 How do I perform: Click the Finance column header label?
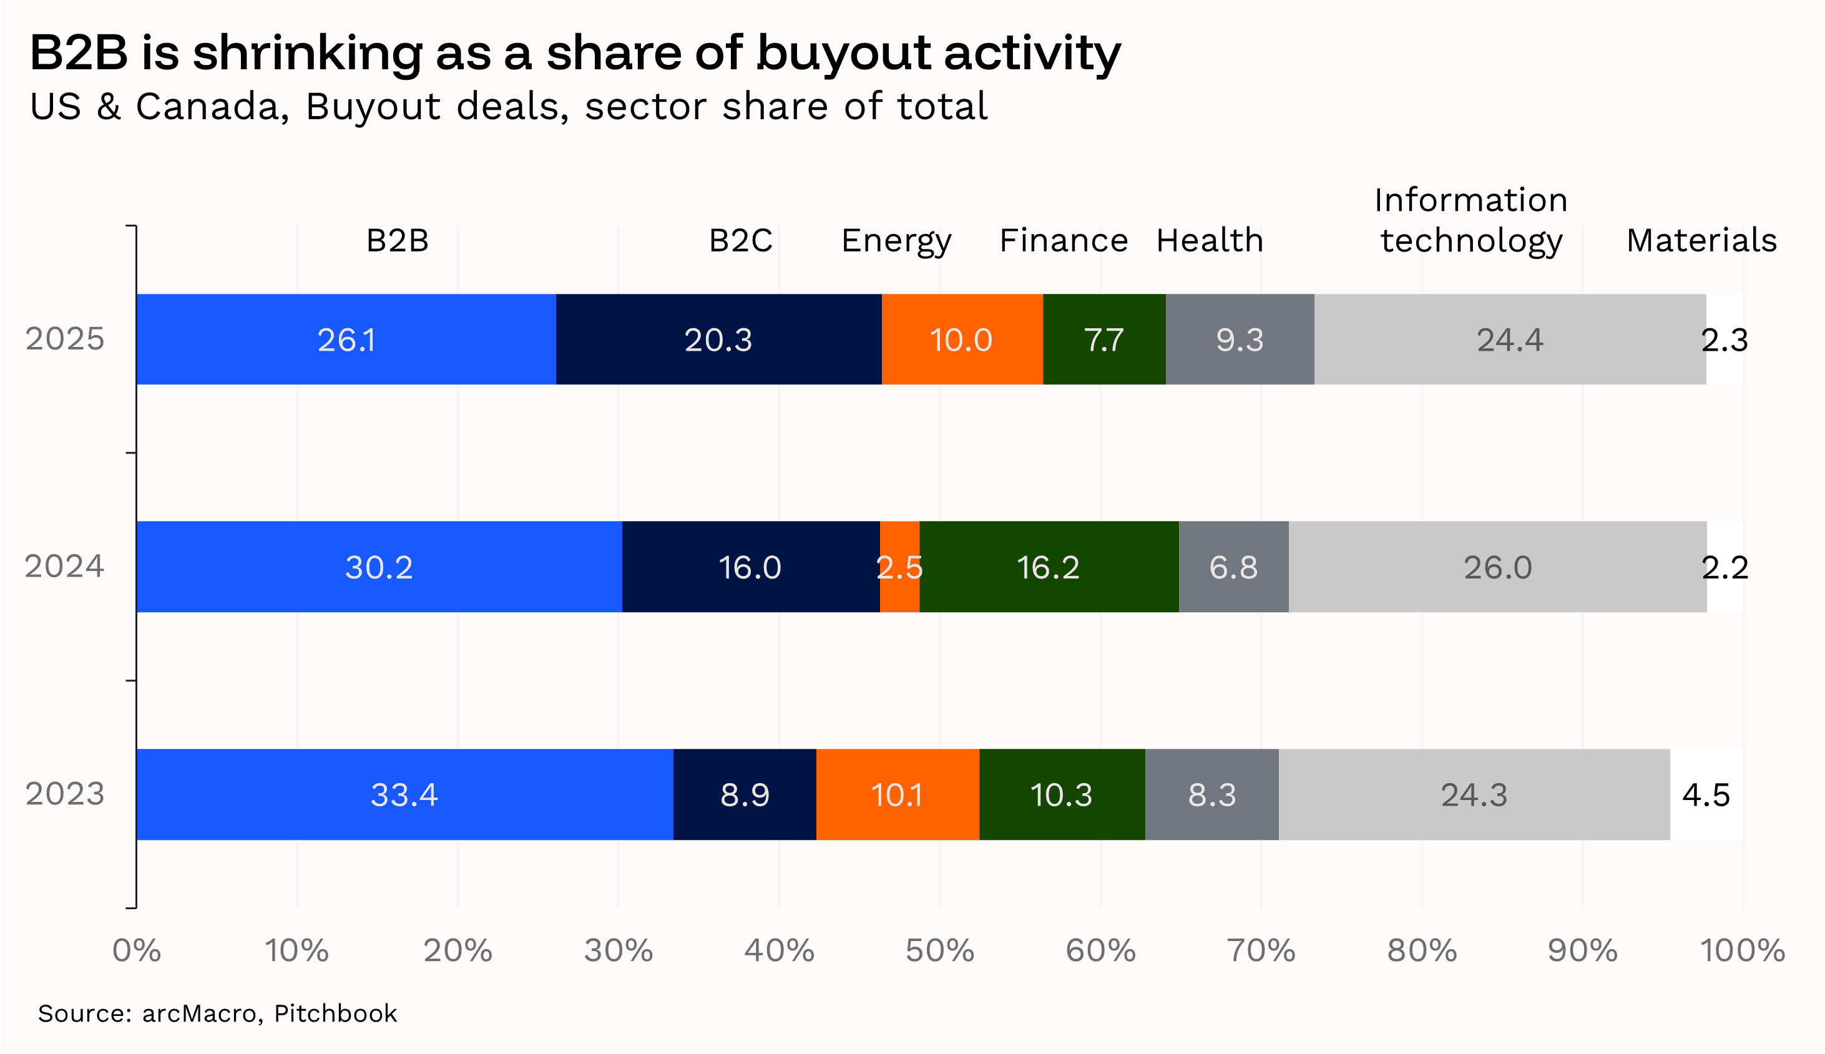(x=1064, y=240)
